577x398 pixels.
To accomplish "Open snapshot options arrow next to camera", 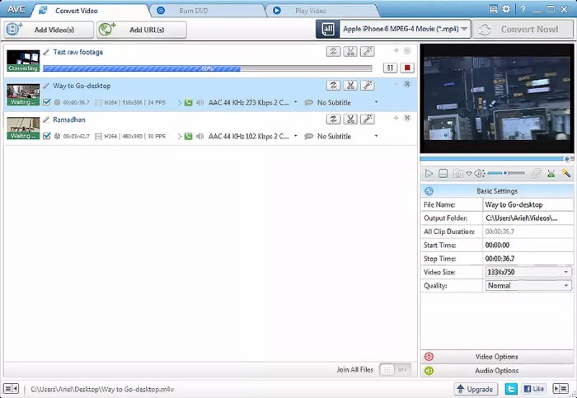I will 469,173.
